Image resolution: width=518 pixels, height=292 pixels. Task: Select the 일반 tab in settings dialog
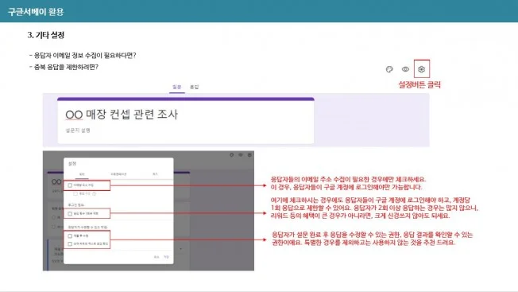pyautogui.click(x=82, y=174)
